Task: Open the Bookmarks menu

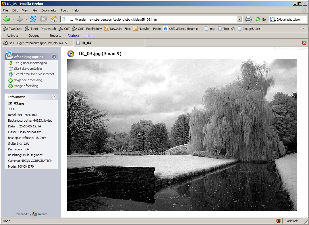Action: coord(49,10)
